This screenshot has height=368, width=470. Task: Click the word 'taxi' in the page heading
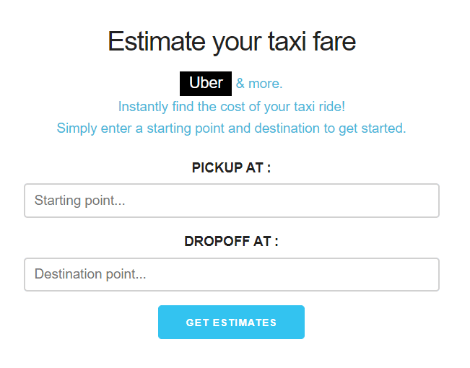click(x=287, y=41)
